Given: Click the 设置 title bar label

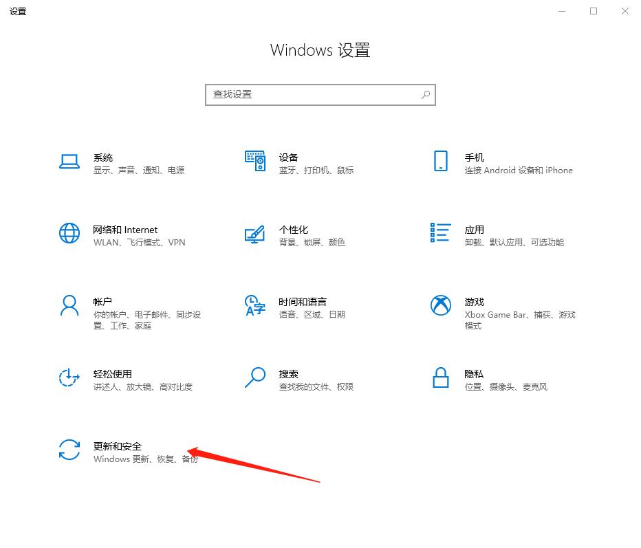Looking at the screenshot, I should (x=18, y=11).
